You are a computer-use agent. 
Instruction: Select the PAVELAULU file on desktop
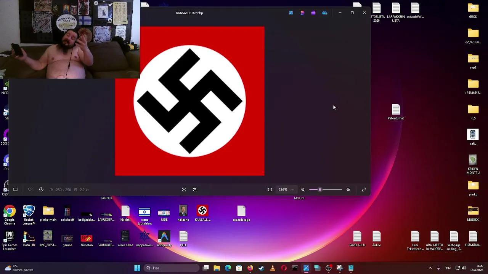tap(357, 239)
